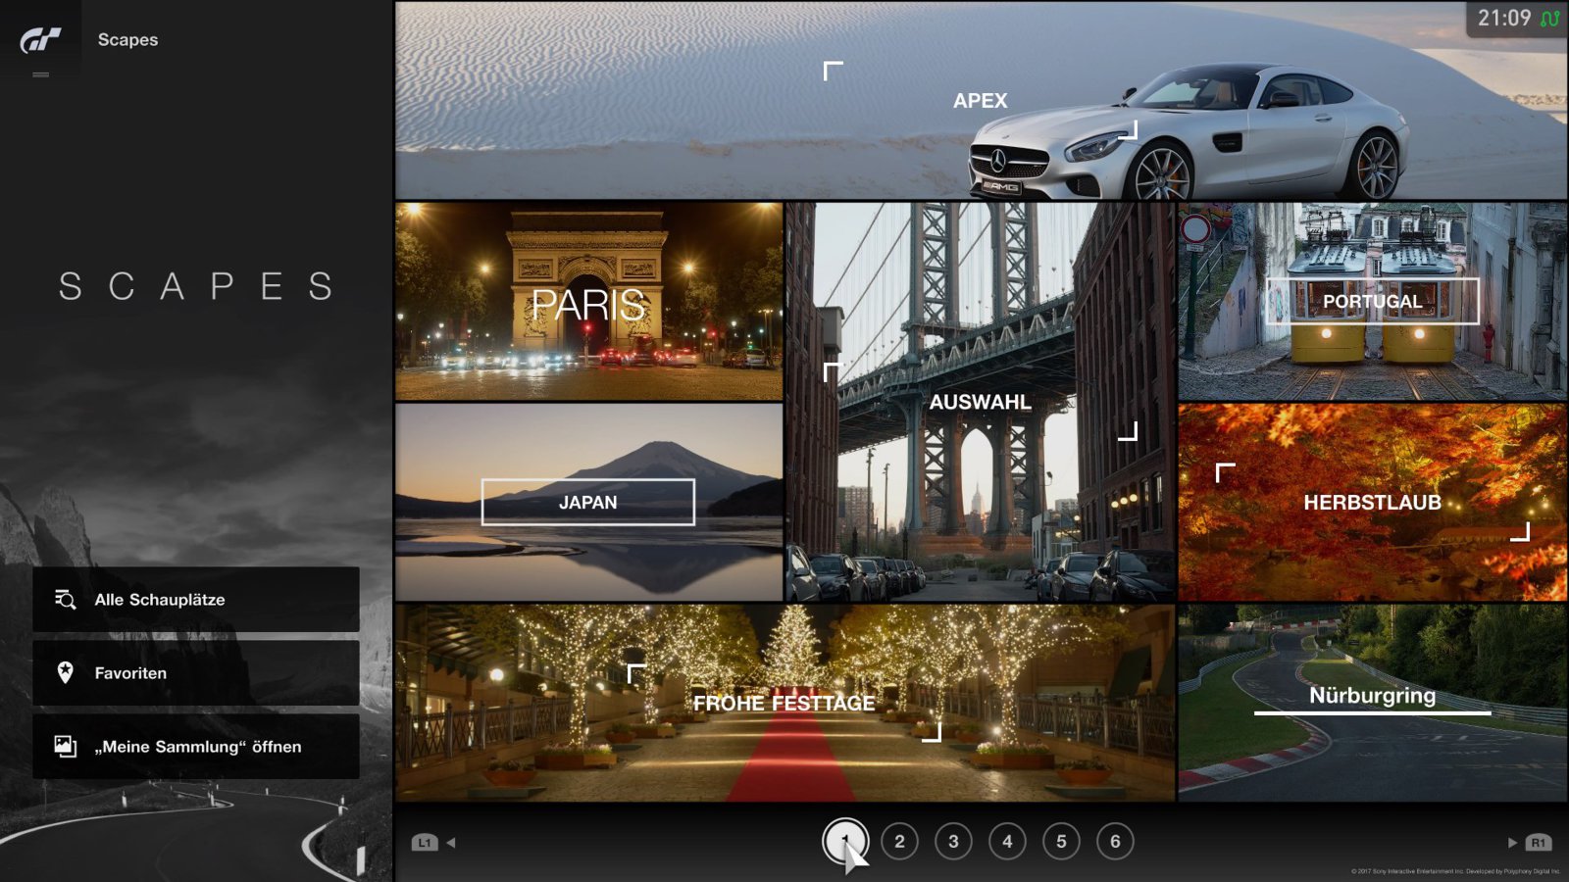1569x882 pixels.
Task: Open the Alle Schauplätze button
Action: pos(196,600)
